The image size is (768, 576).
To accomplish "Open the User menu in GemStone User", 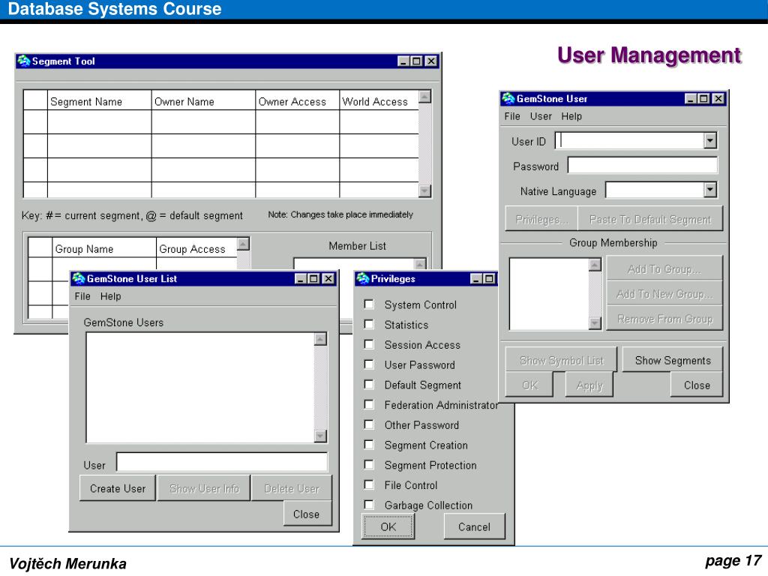I will 541,116.
